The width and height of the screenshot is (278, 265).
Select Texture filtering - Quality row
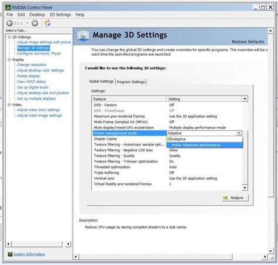(167, 156)
